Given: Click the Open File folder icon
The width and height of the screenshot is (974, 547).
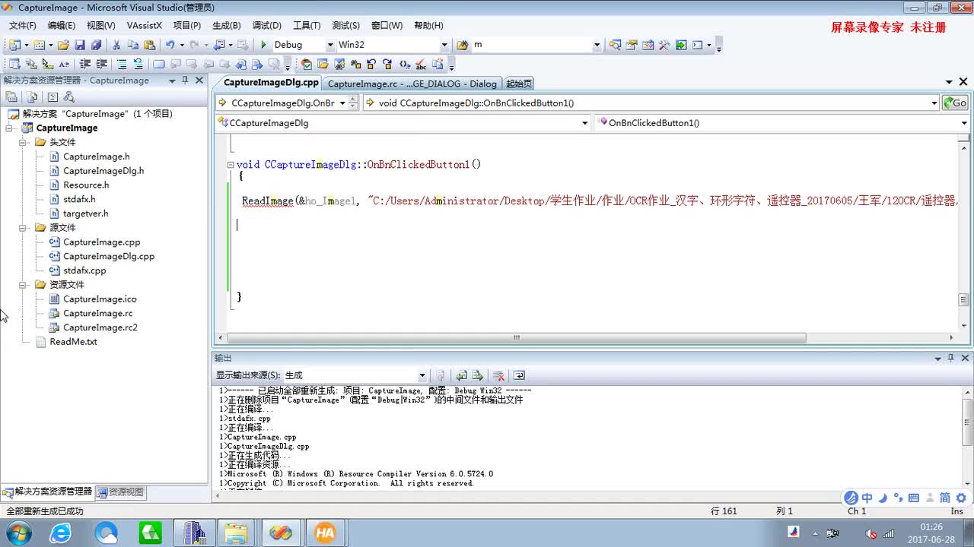Looking at the screenshot, I should point(63,45).
